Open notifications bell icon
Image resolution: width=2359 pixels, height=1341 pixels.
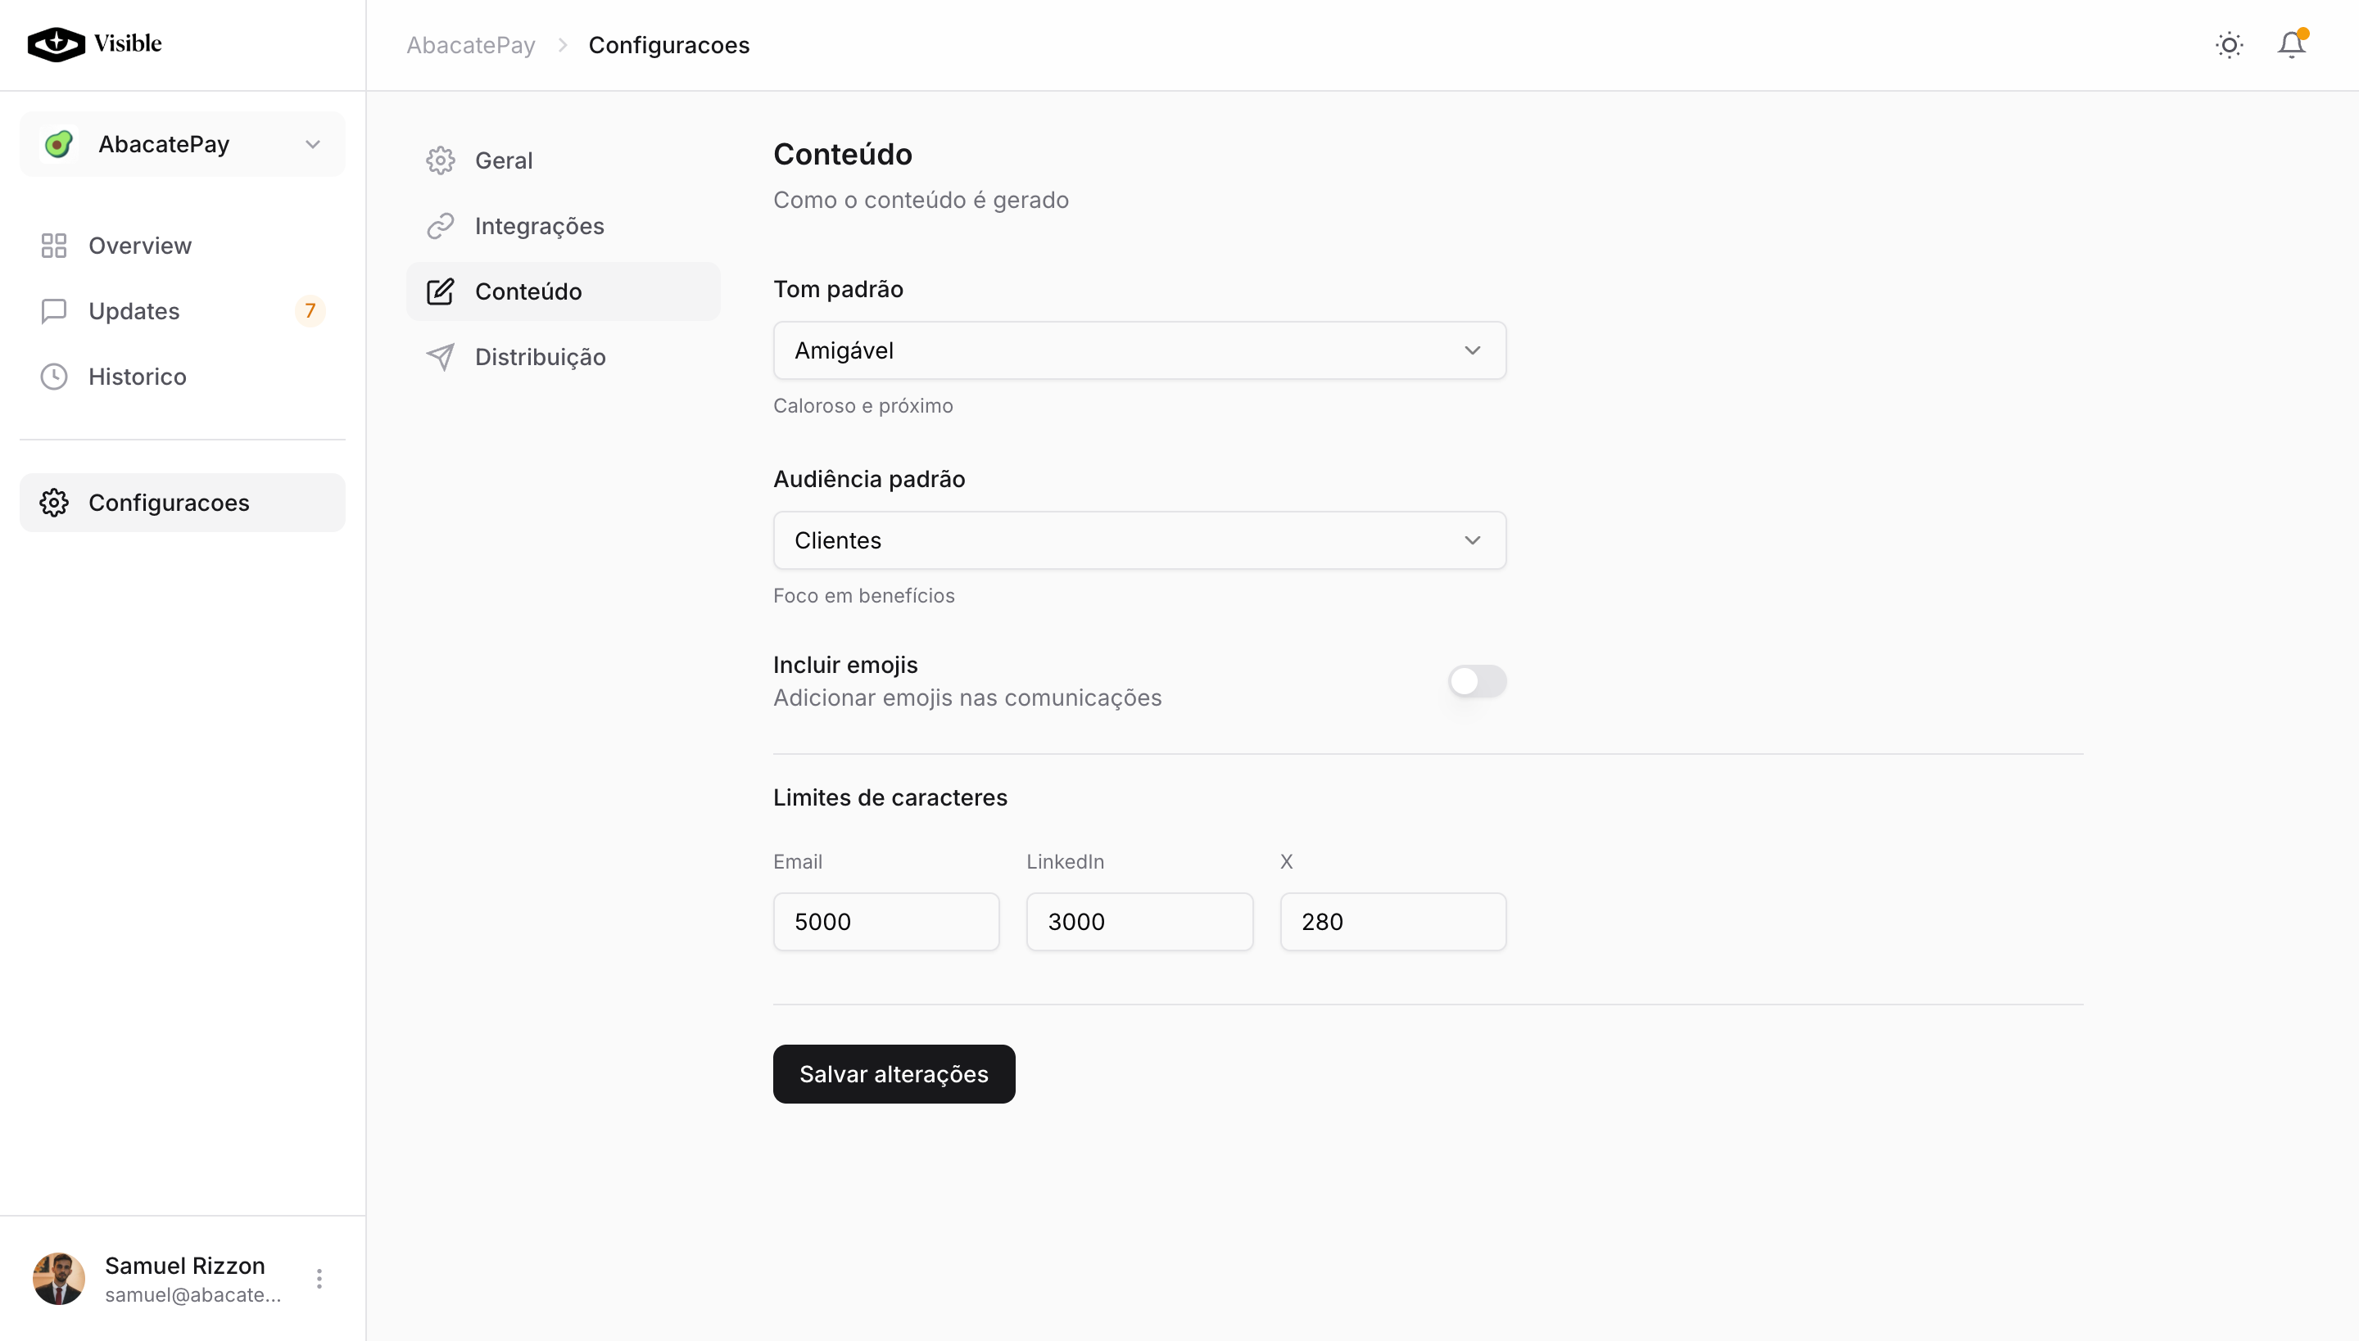2291,45
